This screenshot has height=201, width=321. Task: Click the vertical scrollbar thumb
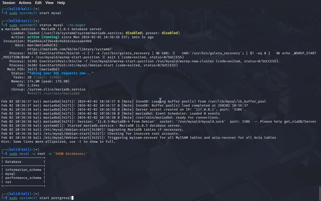point(320,193)
